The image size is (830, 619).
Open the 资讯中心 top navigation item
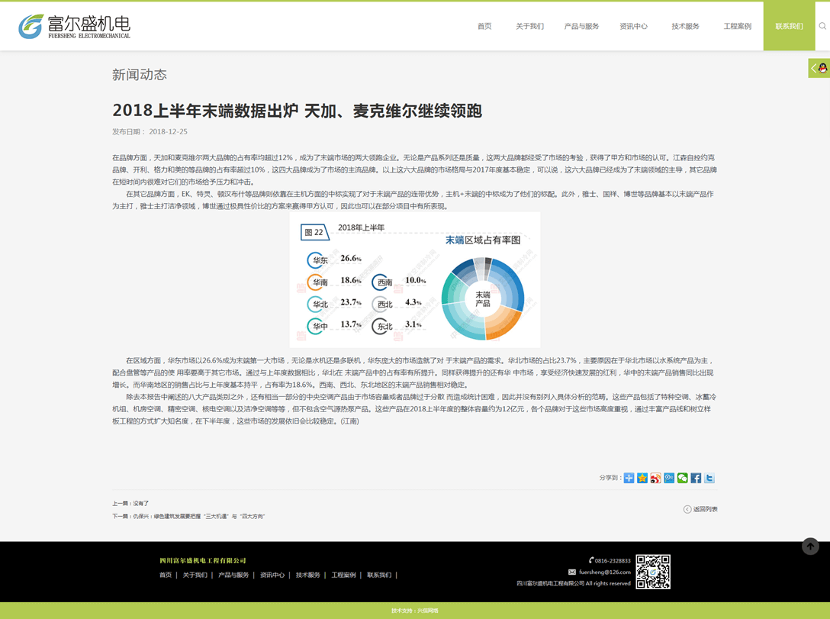(634, 26)
